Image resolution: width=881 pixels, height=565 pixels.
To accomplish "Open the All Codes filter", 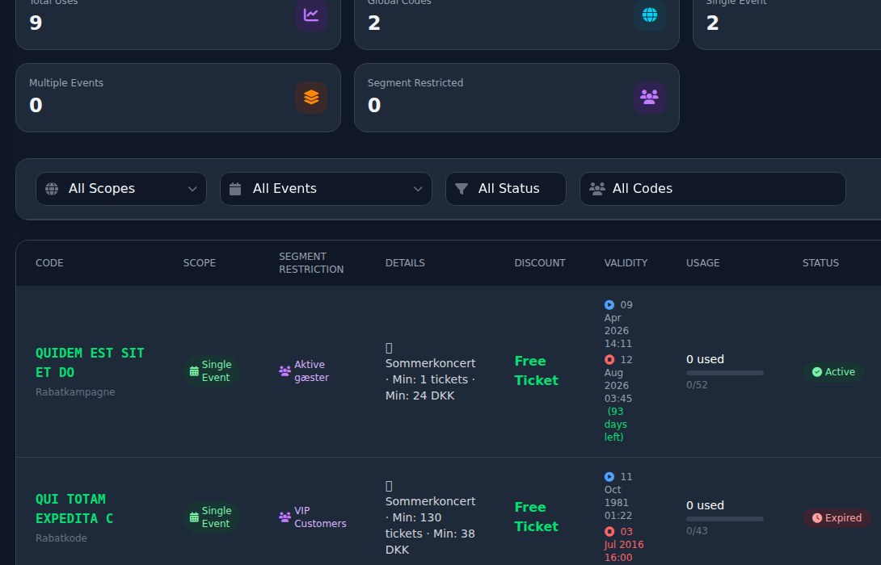I will coord(712,189).
